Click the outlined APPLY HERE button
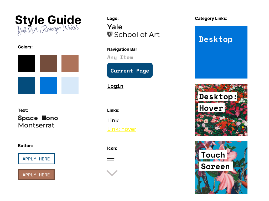This screenshot has height=201, width=269. tap(36, 159)
